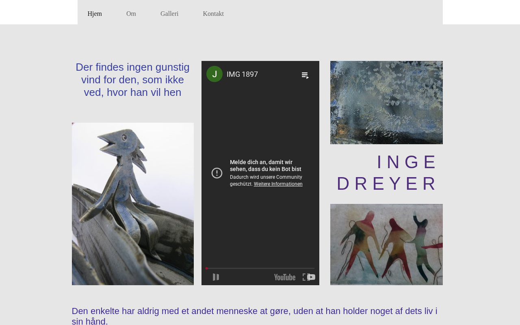
Task: Go to the Om page
Action: click(x=131, y=14)
